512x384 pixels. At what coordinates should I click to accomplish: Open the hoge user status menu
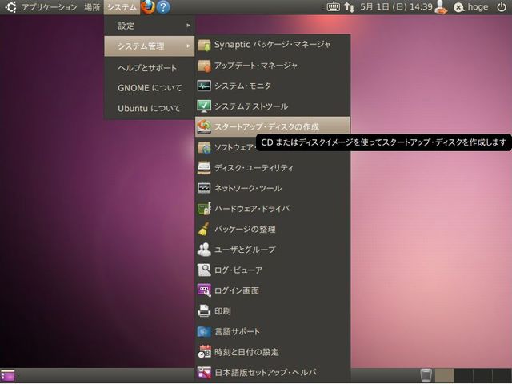tap(470, 7)
